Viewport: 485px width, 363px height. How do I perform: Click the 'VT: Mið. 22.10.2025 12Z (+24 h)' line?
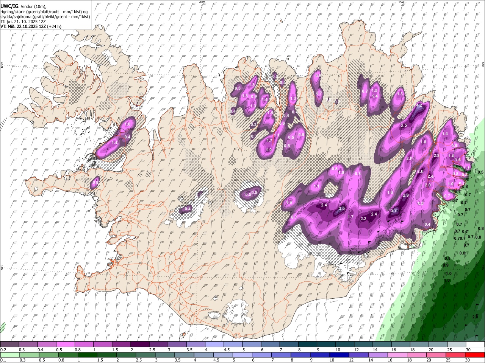31,26
